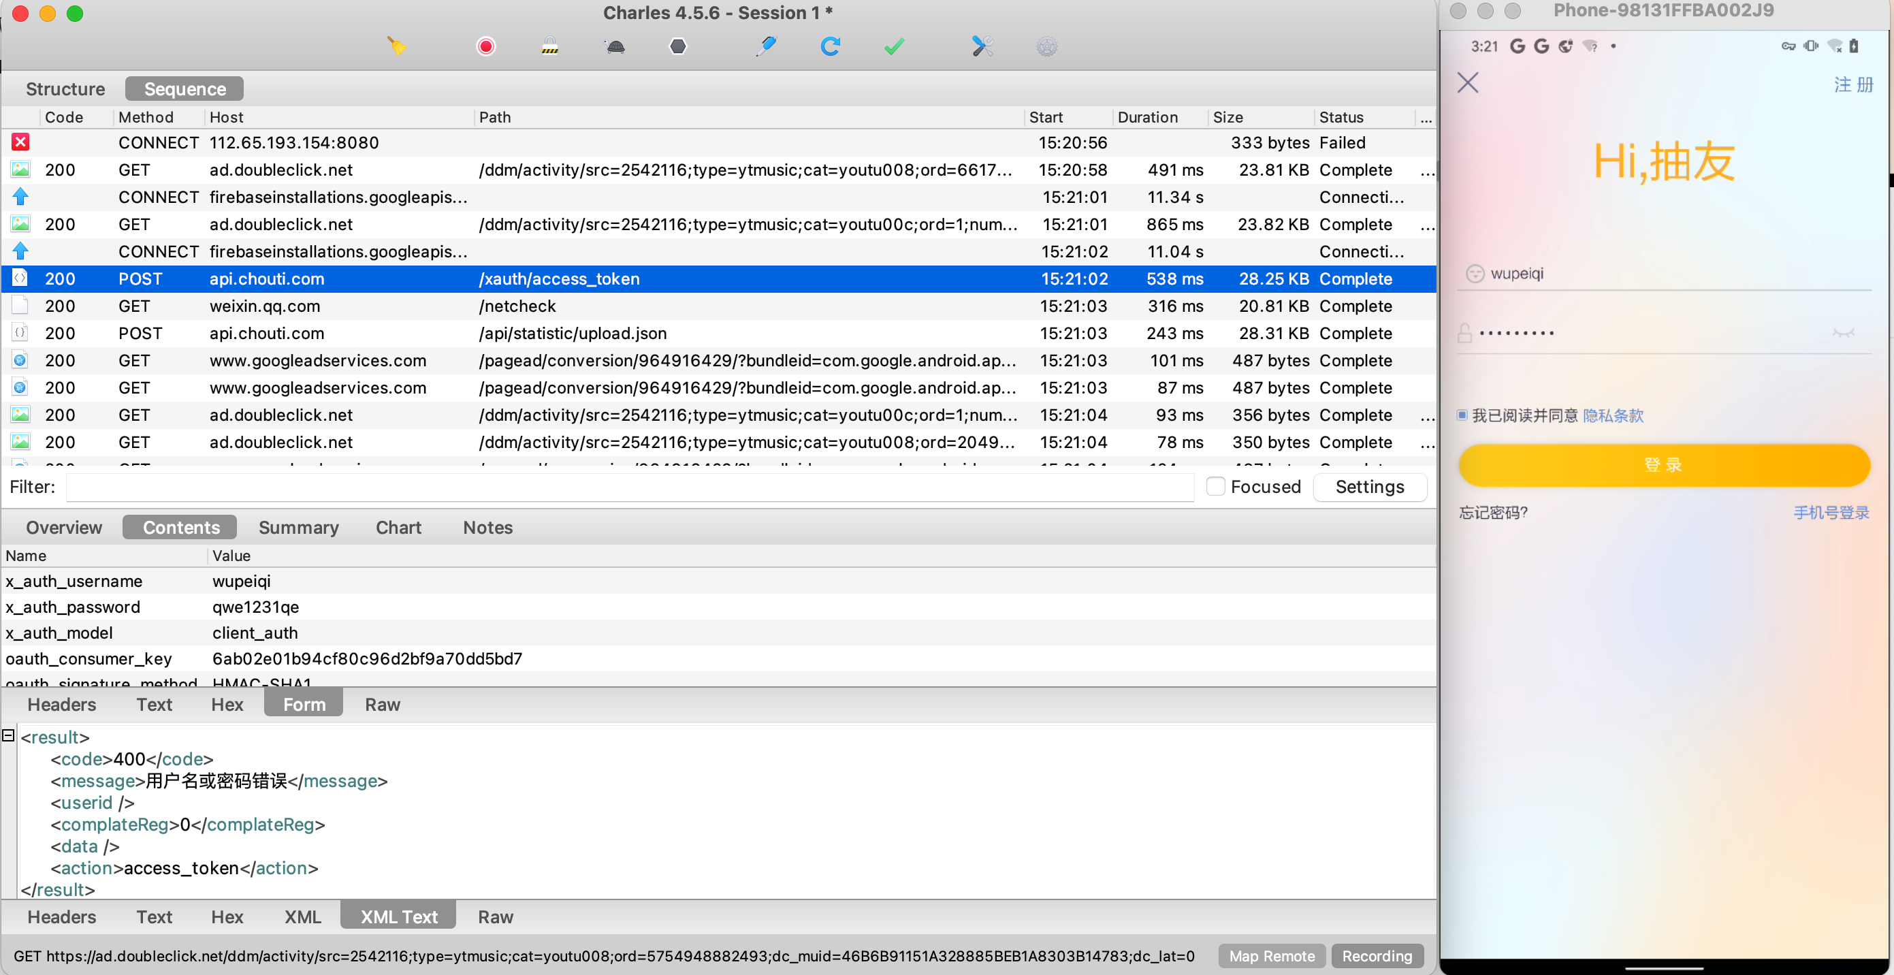The height and width of the screenshot is (975, 1894).
Task: Click the broom Clear Session icon
Action: coord(397,46)
